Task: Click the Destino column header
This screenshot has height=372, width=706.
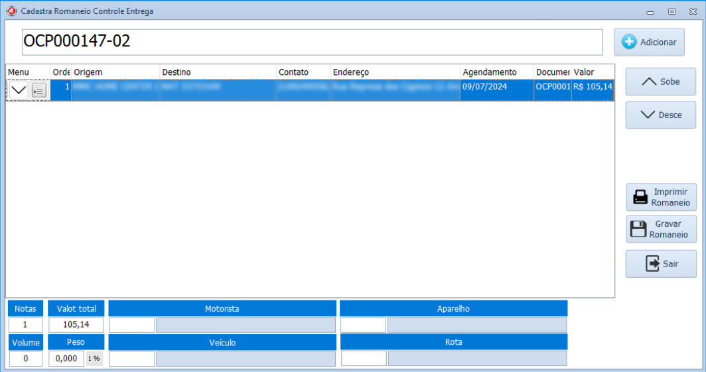Action: [218, 72]
